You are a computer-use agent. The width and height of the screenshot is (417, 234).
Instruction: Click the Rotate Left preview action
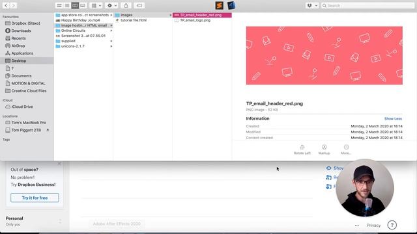[x=302, y=149]
